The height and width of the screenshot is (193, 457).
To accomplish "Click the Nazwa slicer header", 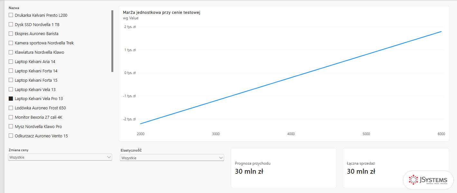I will [x=14, y=8].
